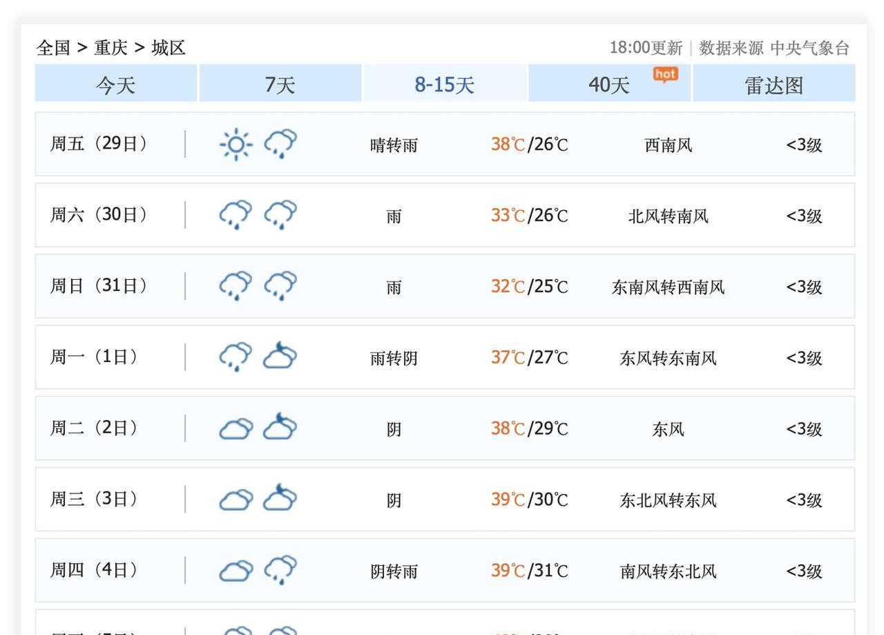Click the rain icon beside Friday's sun

(x=280, y=144)
